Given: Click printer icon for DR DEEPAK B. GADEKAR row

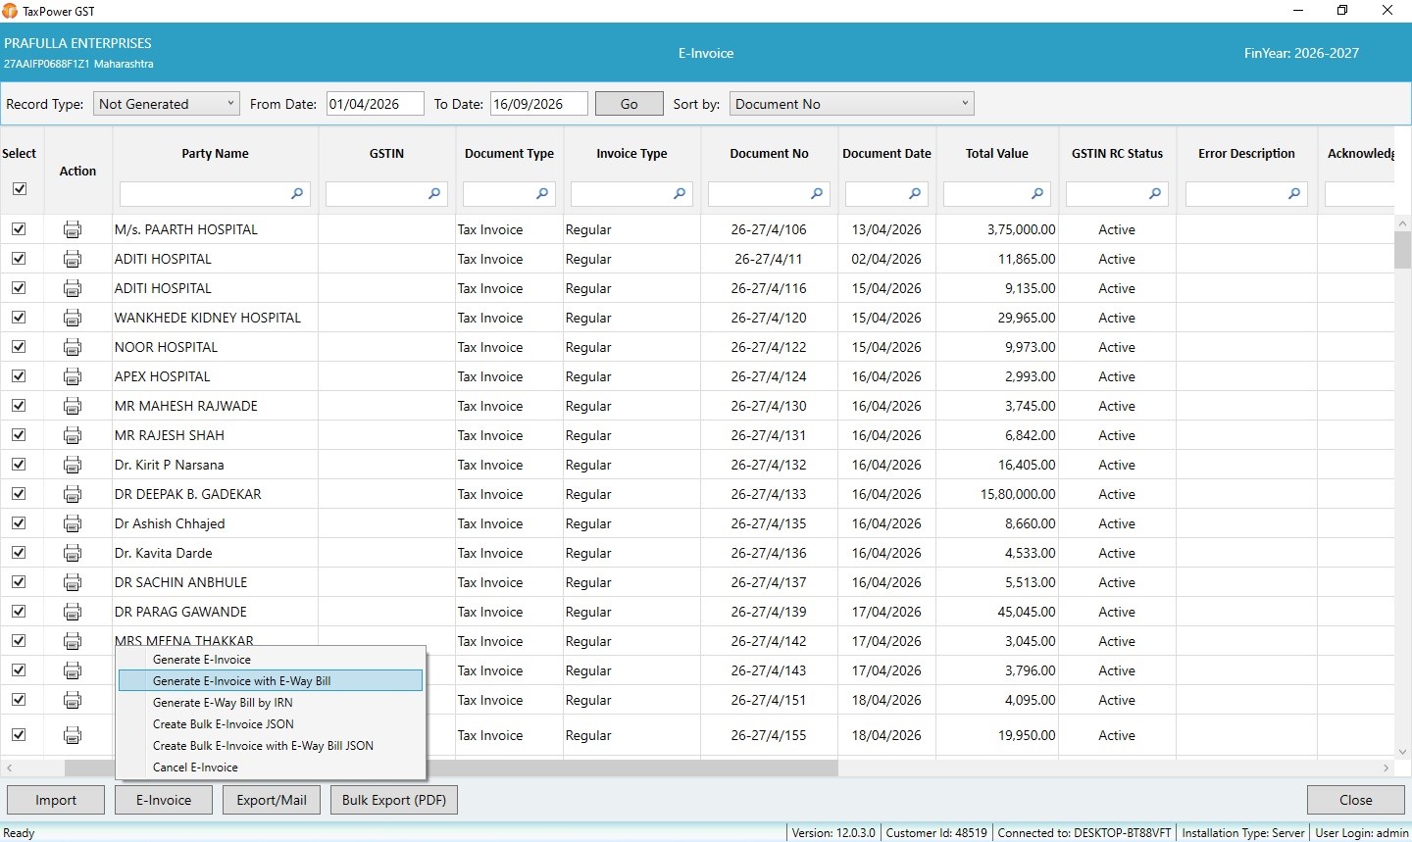Looking at the screenshot, I should click(x=73, y=494).
